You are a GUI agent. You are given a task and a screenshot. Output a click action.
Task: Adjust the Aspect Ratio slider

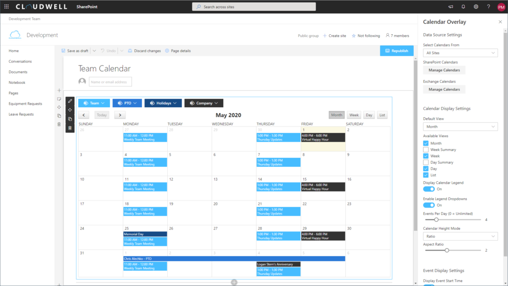pos(447,250)
